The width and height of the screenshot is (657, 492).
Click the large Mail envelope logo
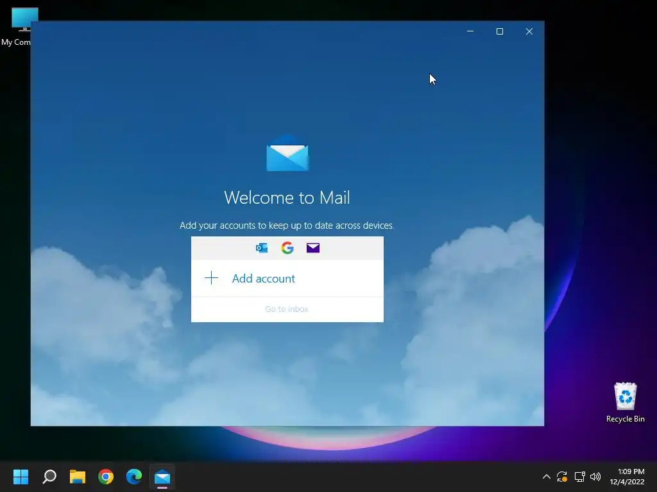tap(287, 152)
